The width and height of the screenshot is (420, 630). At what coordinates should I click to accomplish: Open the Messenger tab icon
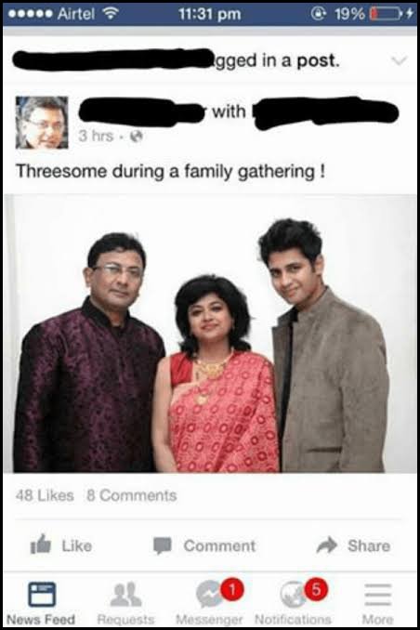point(209,595)
